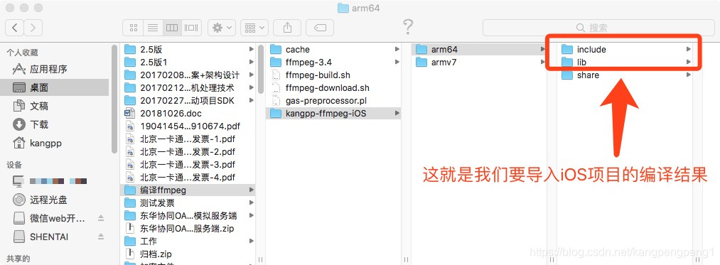
Task: Expand the 2.5版1 folder arrow
Action: tap(251, 62)
